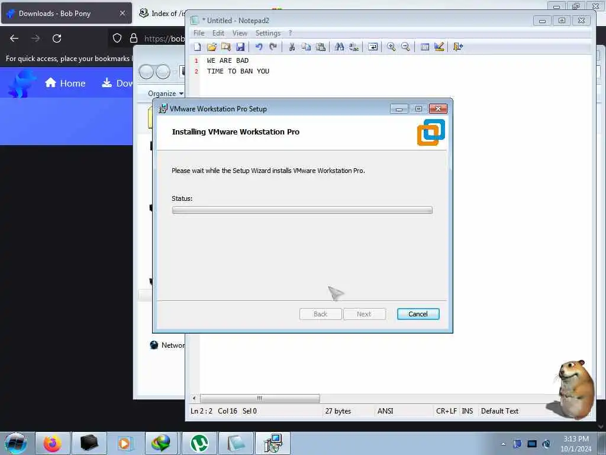The height and width of the screenshot is (455, 606).
Task: Open the File menu in Notepad2
Action: point(199,33)
